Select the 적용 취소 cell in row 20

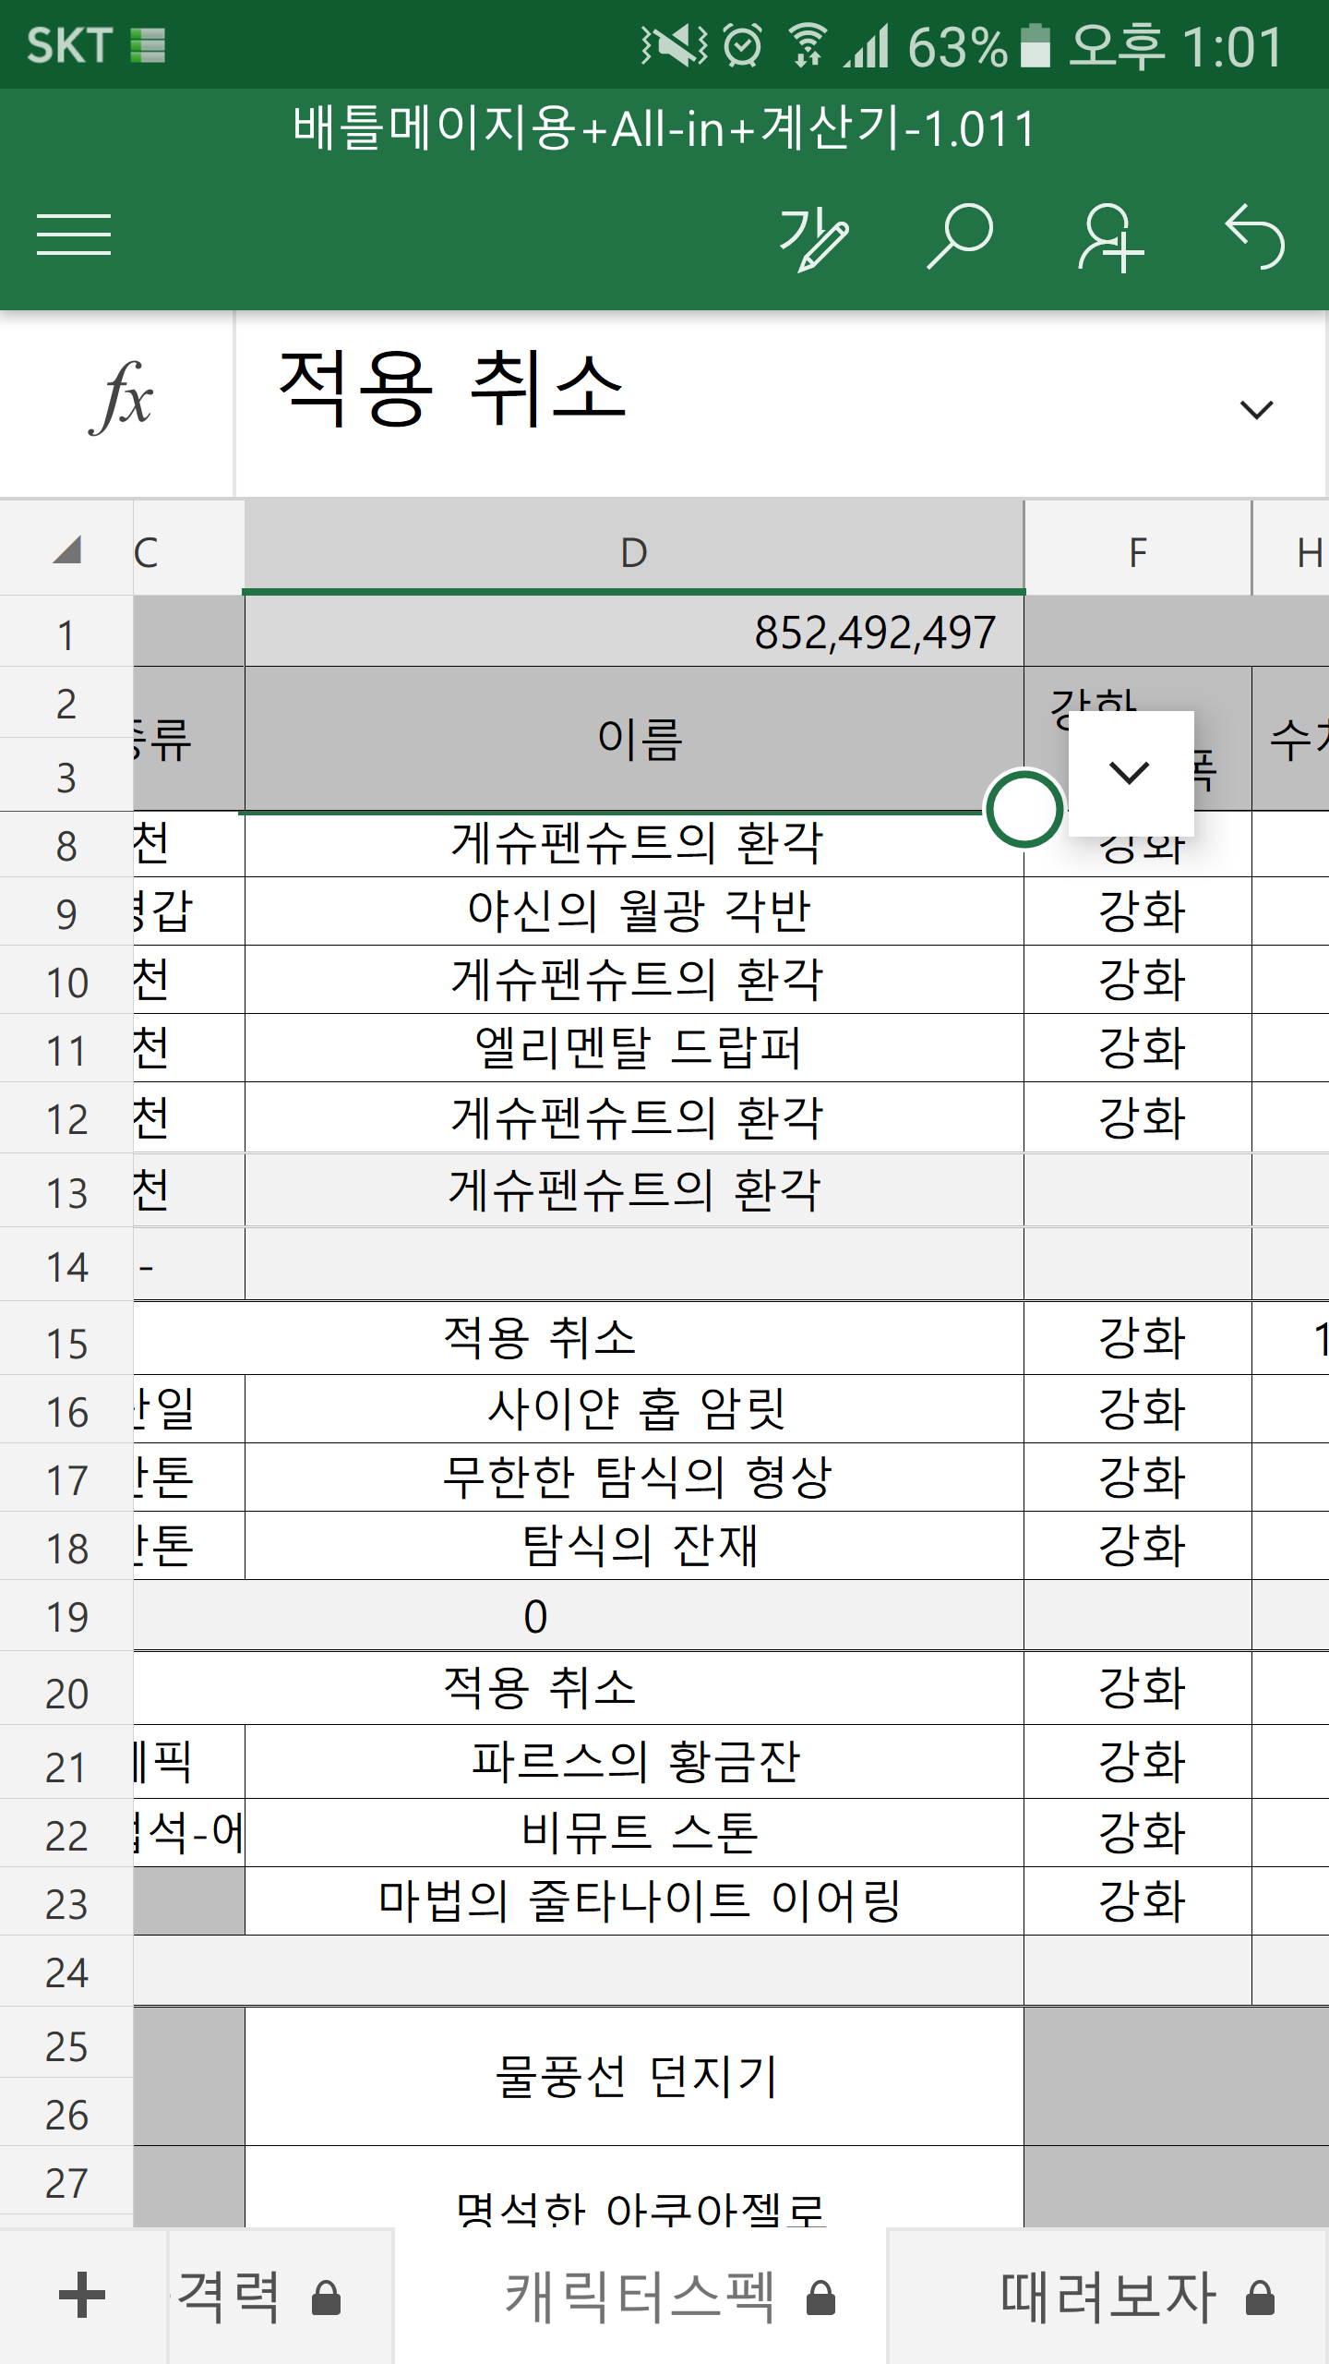click(541, 1688)
